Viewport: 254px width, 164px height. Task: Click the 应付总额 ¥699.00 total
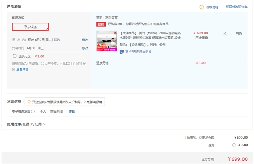pyautogui.click(x=238, y=159)
